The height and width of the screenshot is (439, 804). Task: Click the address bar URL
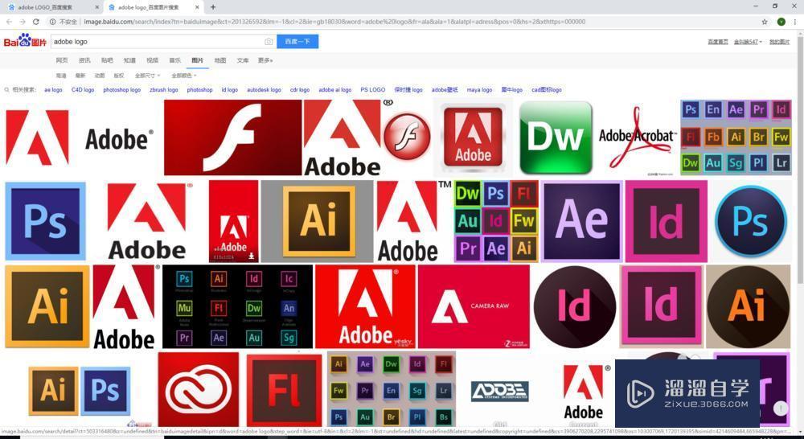[x=334, y=22]
